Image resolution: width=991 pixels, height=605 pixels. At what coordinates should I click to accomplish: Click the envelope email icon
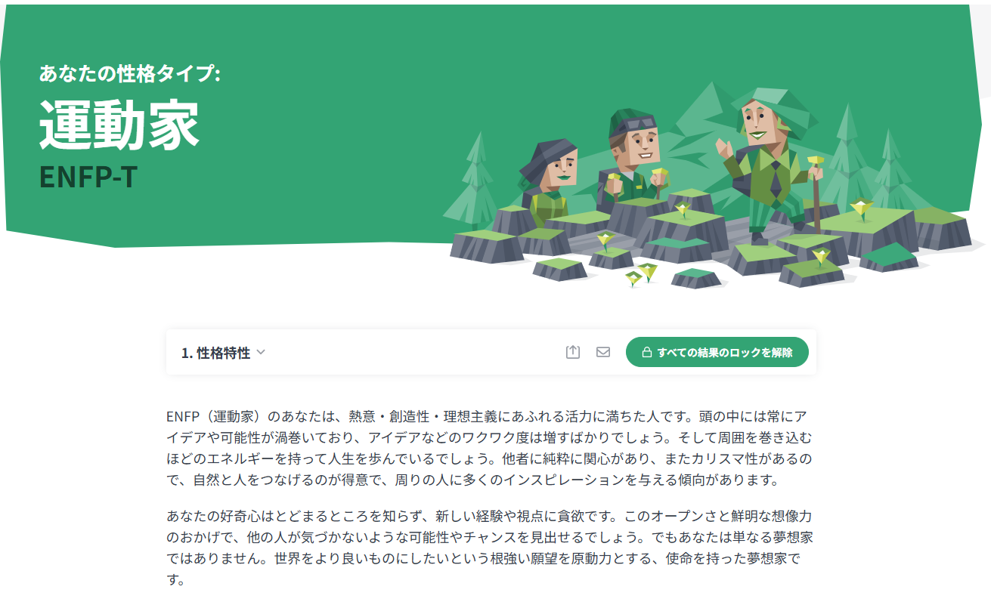[603, 352]
